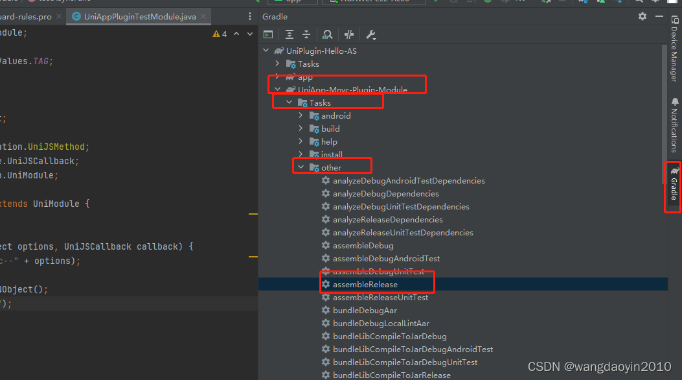
Task: Select the bundleDebugLocalLintAar task
Action: click(x=381, y=324)
